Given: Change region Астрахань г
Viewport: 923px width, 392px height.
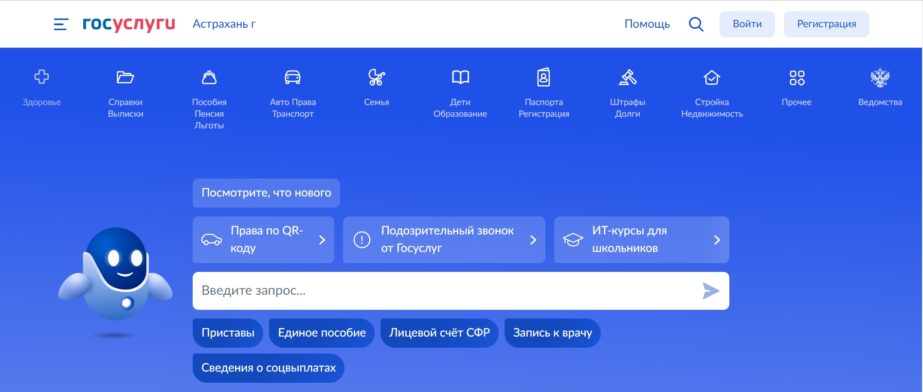Looking at the screenshot, I should [x=224, y=24].
